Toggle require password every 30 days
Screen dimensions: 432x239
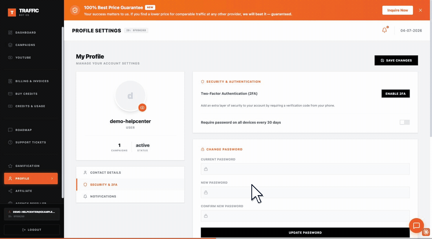(x=405, y=122)
